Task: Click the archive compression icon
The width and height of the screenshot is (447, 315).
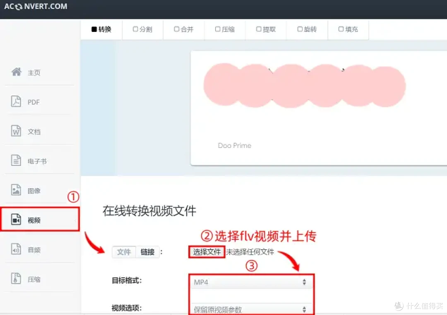Action: pos(16,279)
